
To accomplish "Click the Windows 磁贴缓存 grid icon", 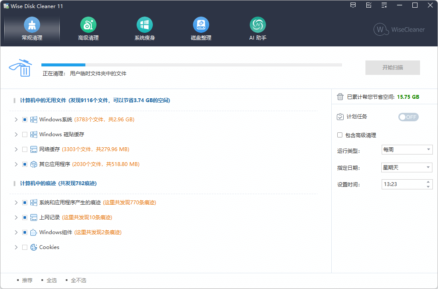I will [34, 134].
